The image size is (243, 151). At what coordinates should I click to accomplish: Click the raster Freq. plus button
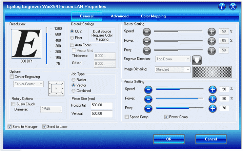point(212,51)
